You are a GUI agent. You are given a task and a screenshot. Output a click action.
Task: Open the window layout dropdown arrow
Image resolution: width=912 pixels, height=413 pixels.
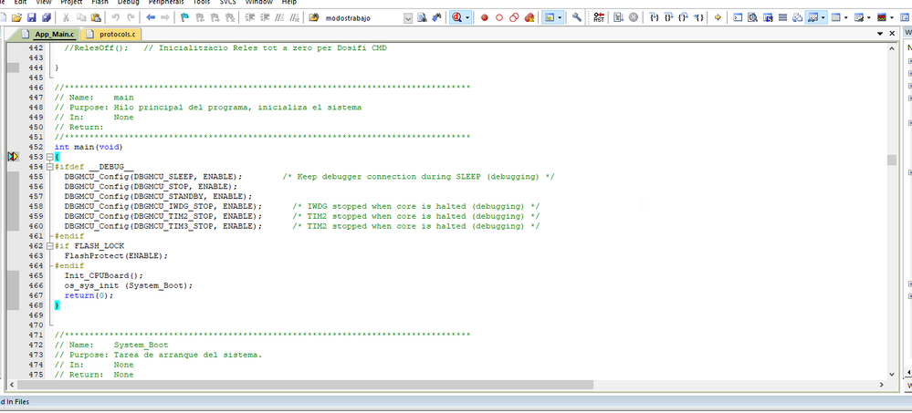[560, 17]
